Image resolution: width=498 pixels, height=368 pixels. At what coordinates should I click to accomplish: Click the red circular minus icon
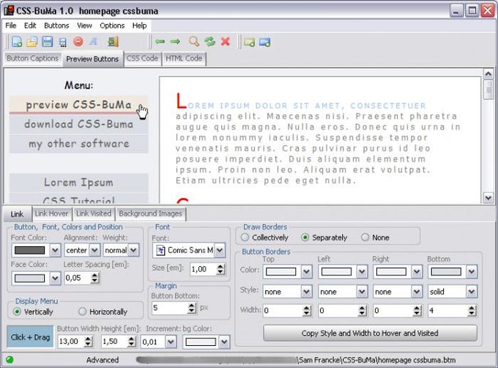tap(78, 41)
